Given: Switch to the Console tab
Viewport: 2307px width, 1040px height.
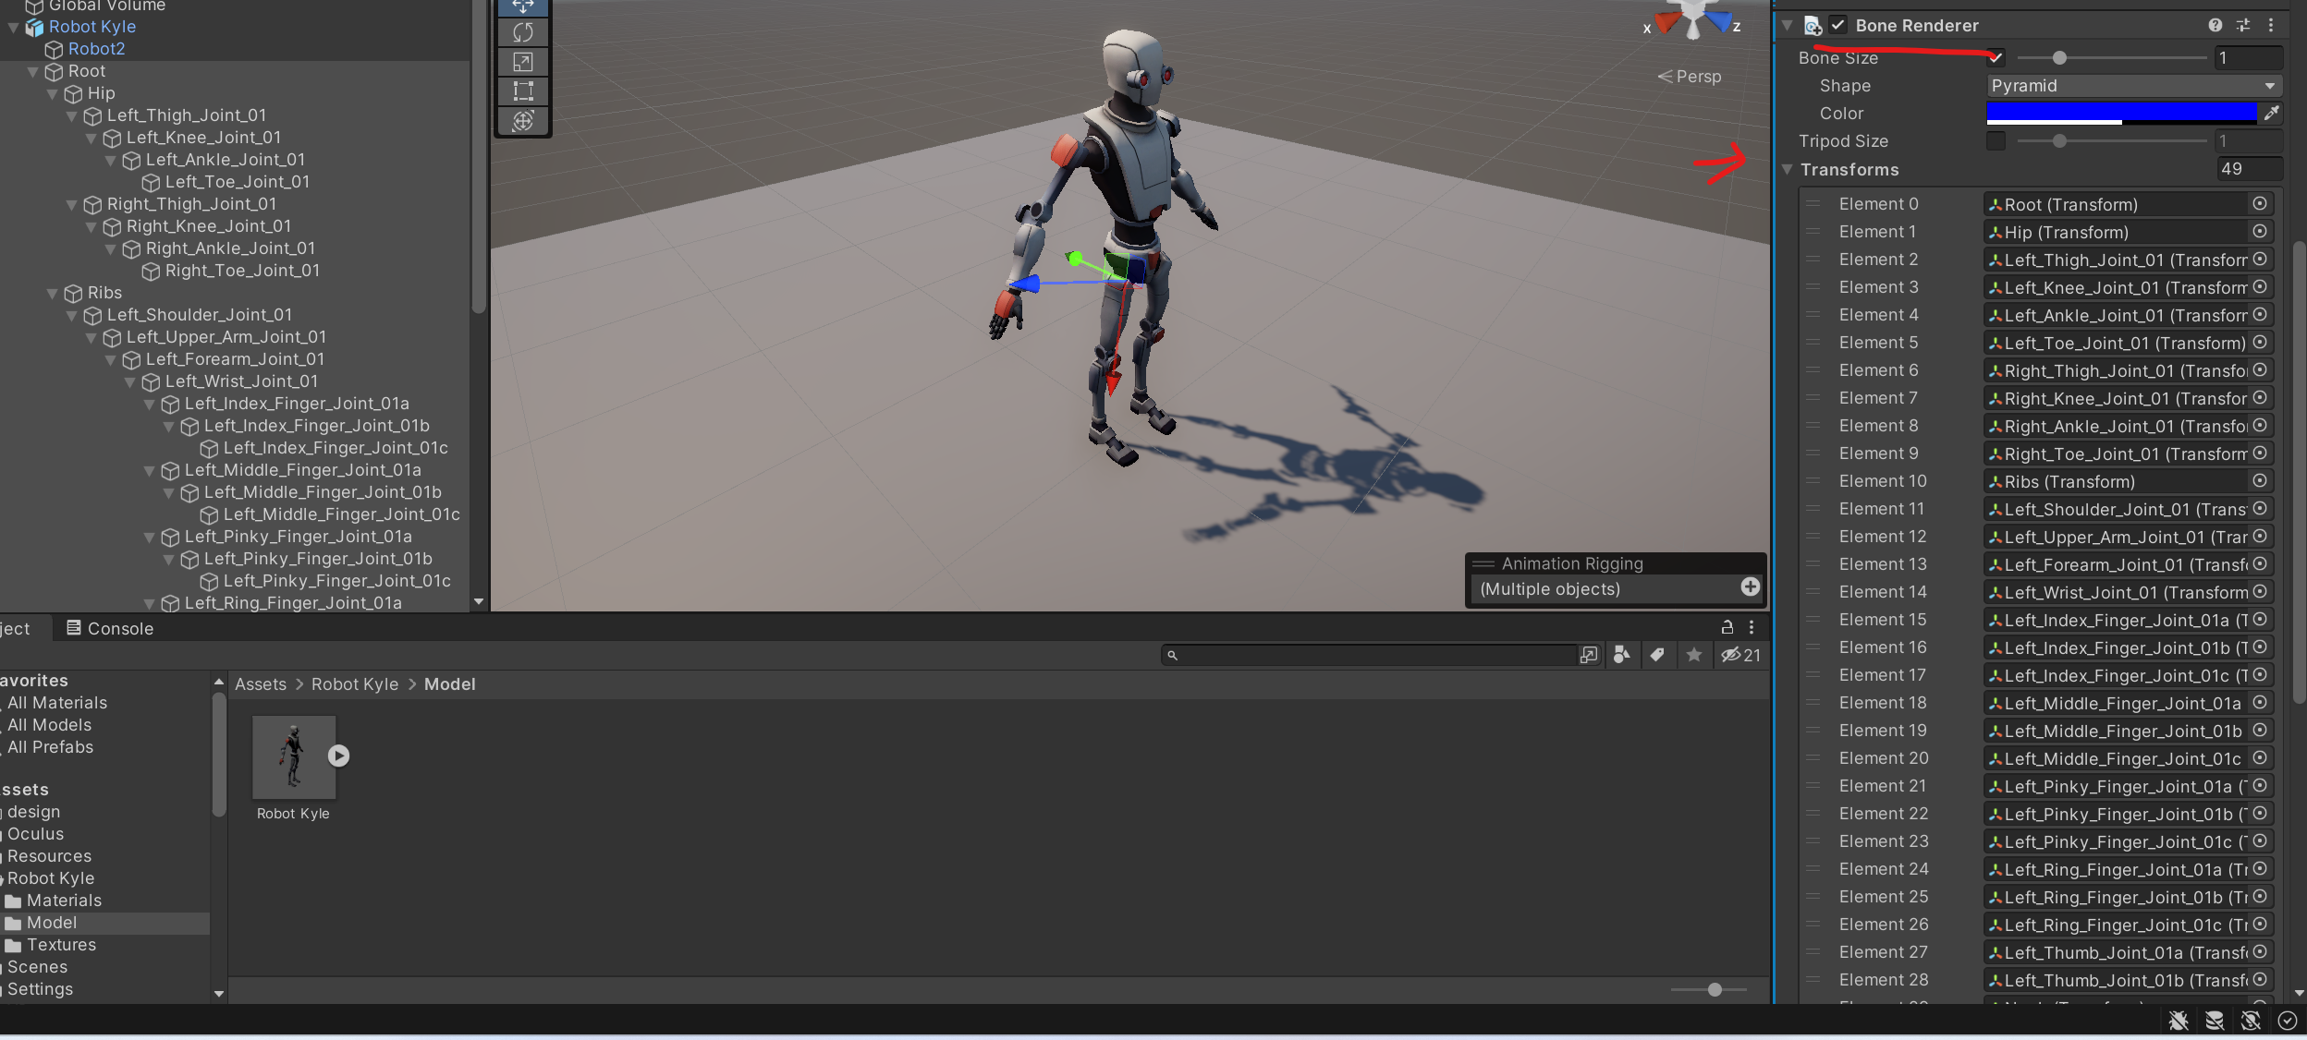Looking at the screenshot, I should point(110,628).
